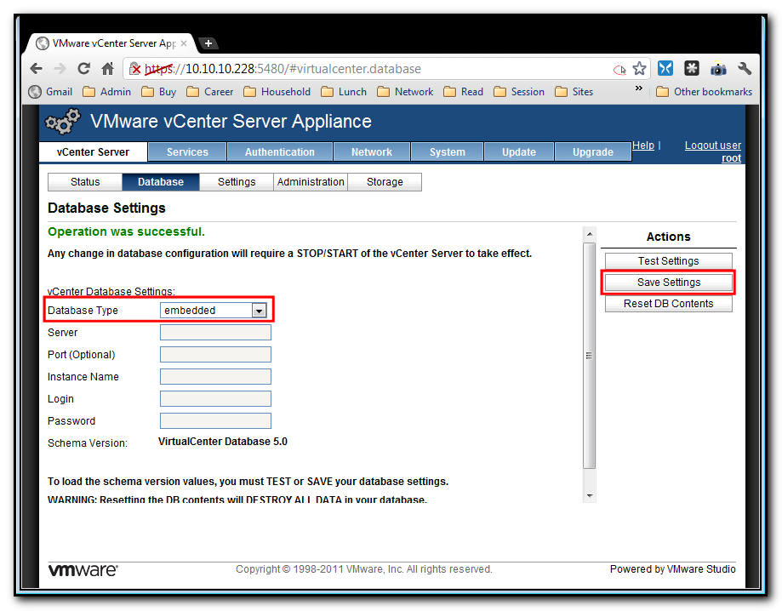This screenshot has width=782, height=611.
Task: Open the Lunch bookmark folder
Action: tap(344, 92)
